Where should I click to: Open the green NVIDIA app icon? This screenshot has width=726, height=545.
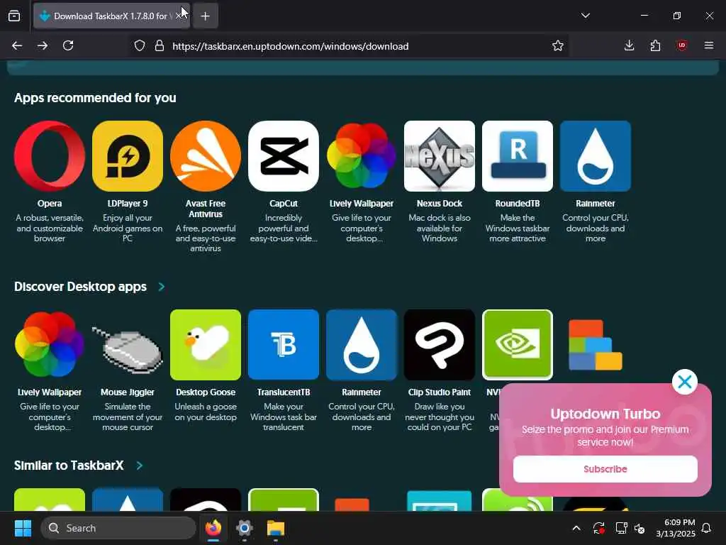point(517,345)
